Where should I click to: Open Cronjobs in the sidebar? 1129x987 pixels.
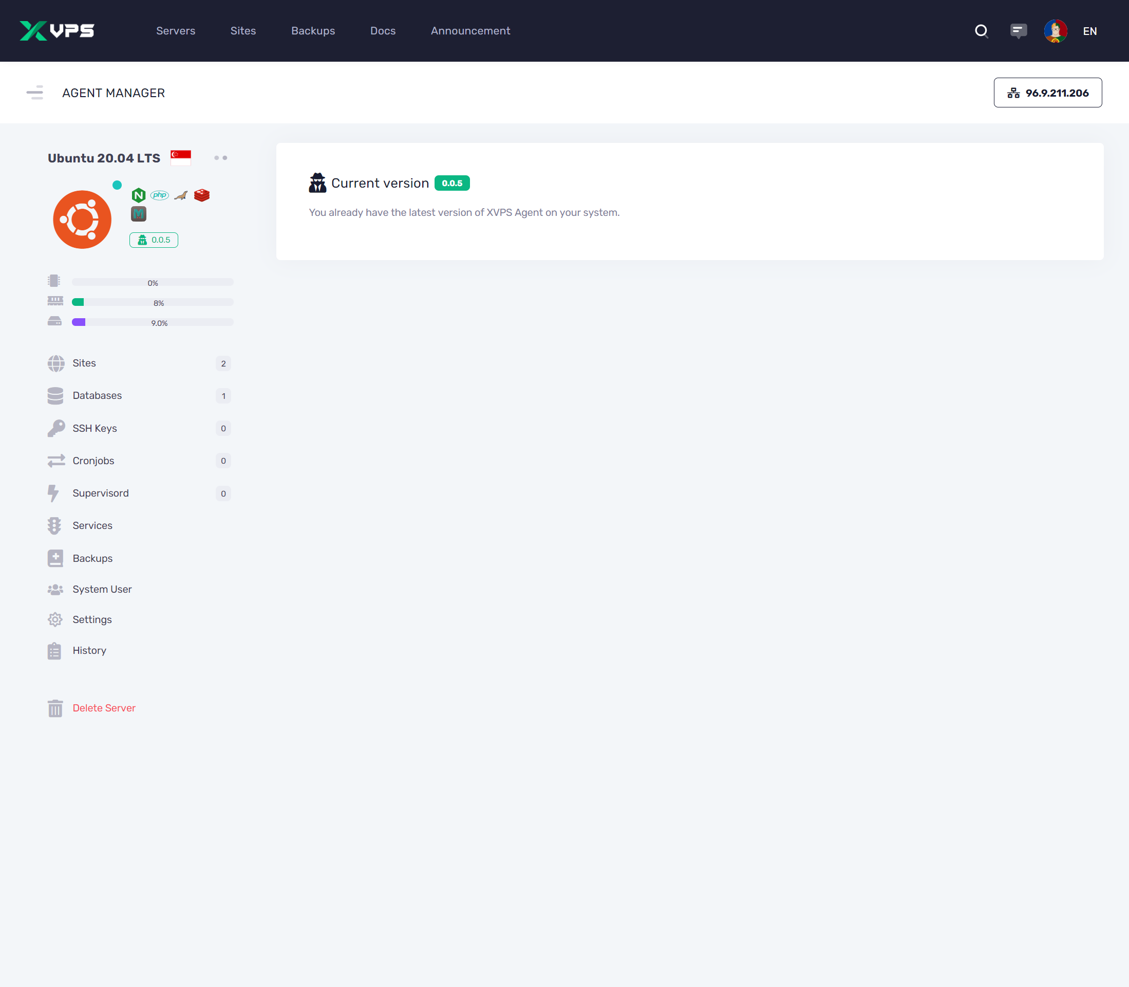tap(93, 461)
